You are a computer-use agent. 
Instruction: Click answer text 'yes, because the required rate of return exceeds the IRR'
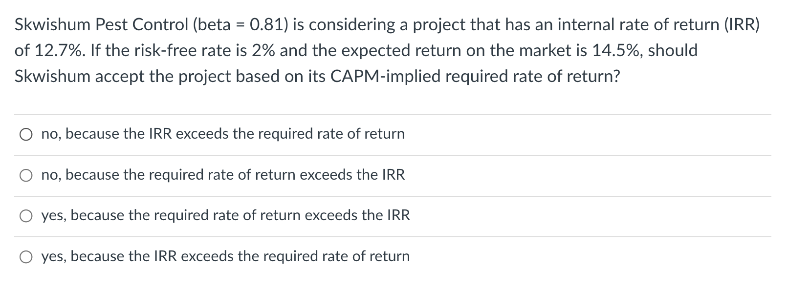coord(225,215)
